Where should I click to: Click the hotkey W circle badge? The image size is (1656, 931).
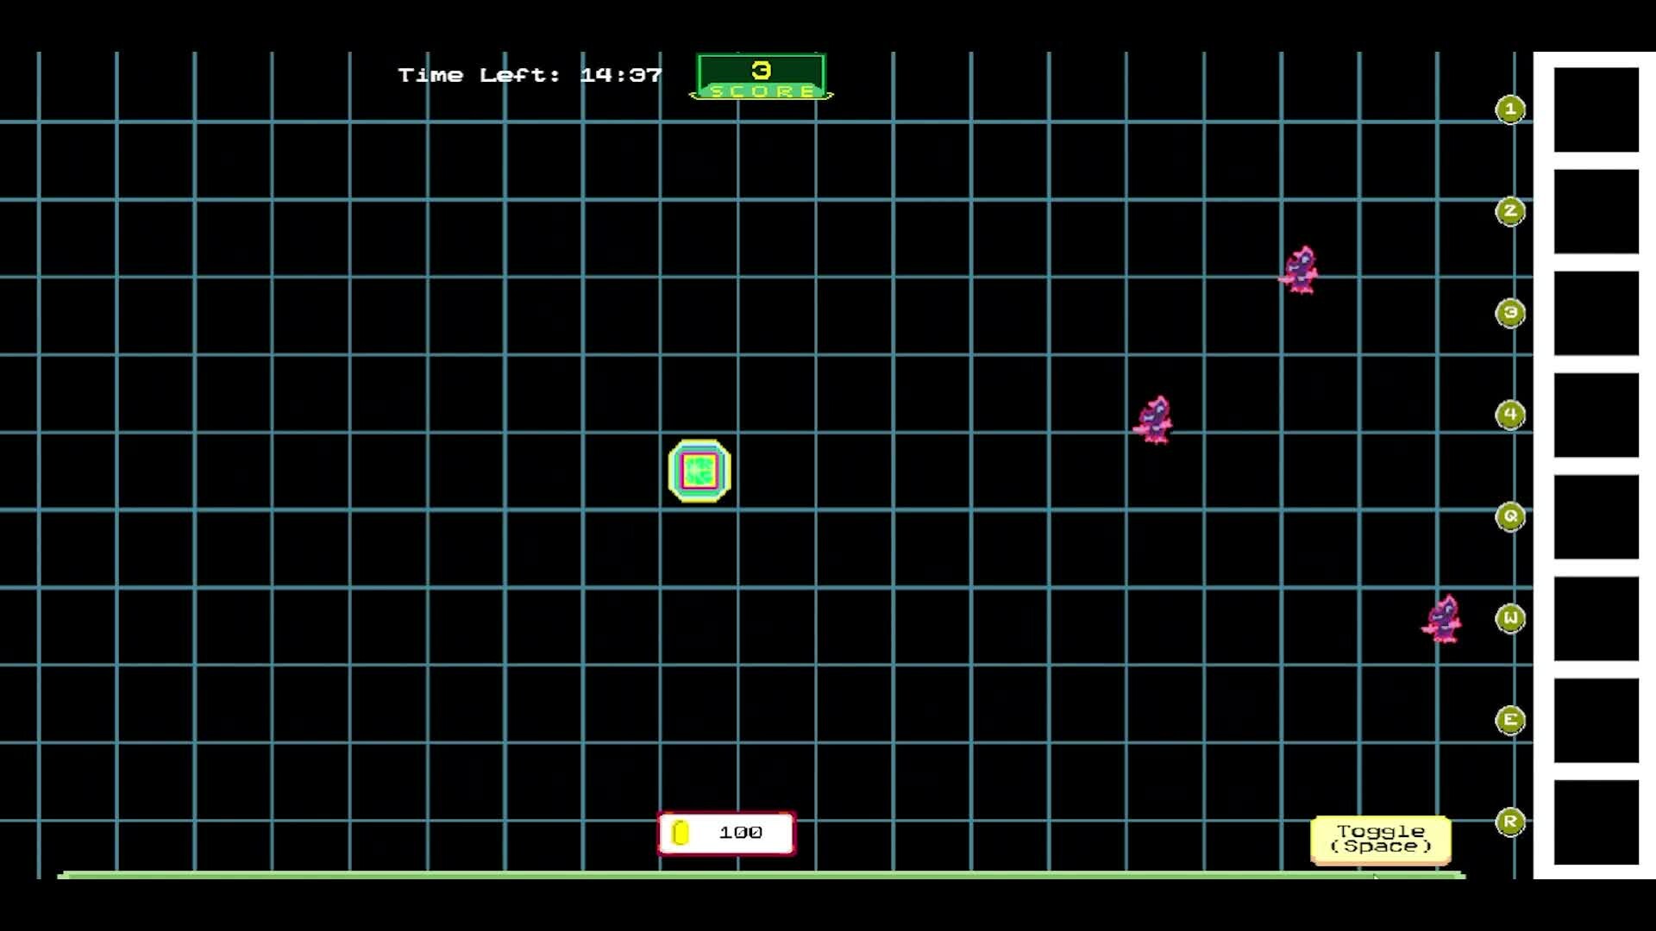tap(1510, 618)
